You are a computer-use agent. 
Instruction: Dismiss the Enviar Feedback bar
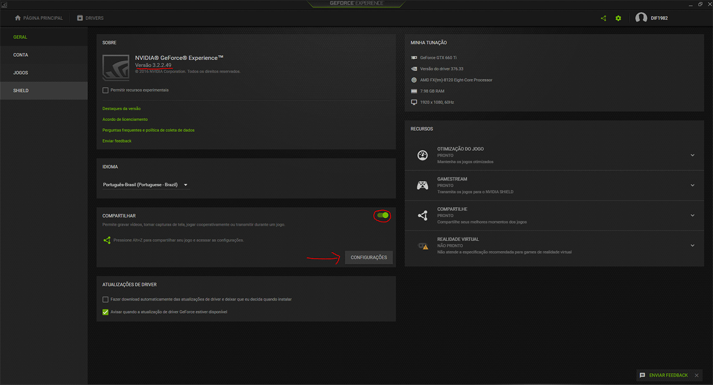click(697, 375)
